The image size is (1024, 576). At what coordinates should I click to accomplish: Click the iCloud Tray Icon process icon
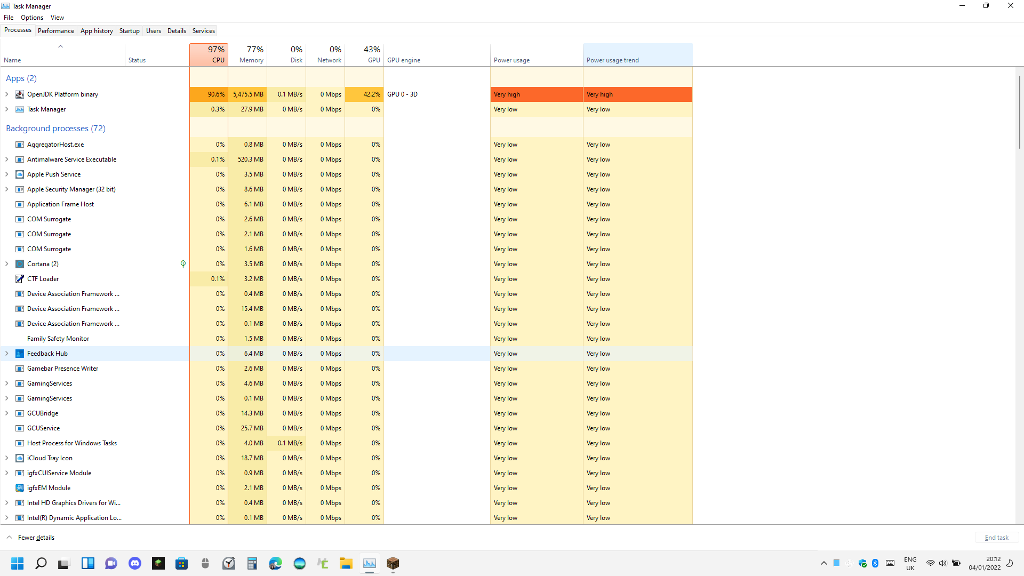[x=20, y=458]
